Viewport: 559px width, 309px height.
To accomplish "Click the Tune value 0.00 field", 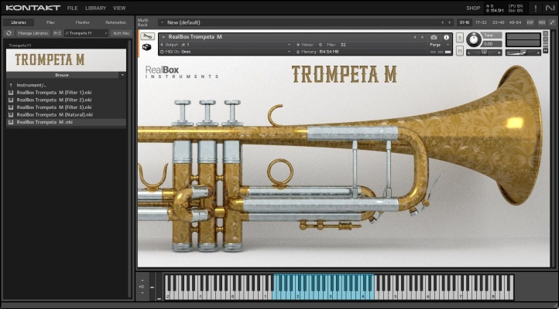I will (492, 44).
